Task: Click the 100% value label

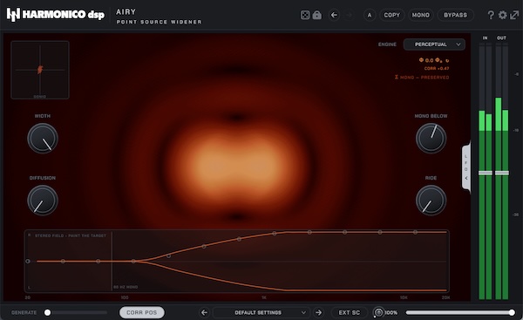Action: tap(391, 313)
